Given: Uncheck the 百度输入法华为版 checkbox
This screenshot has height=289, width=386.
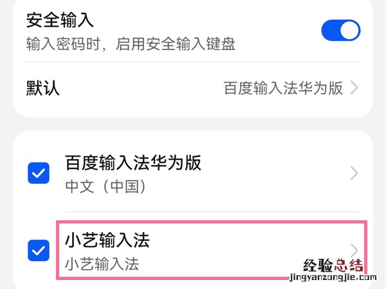Looking at the screenshot, I should [39, 173].
